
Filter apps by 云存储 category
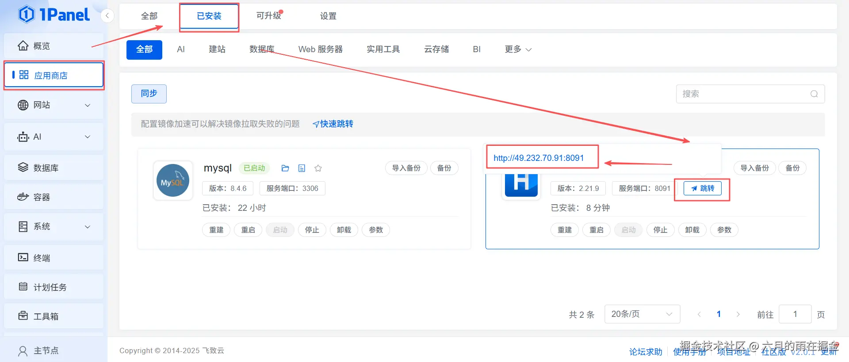(x=436, y=50)
